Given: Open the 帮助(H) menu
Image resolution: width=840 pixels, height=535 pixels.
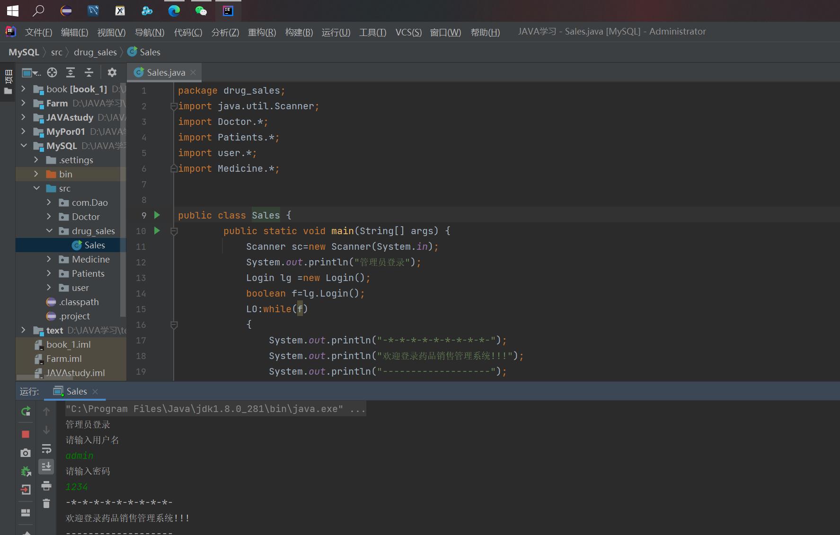Looking at the screenshot, I should pyautogui.click(x=485, y=32).
